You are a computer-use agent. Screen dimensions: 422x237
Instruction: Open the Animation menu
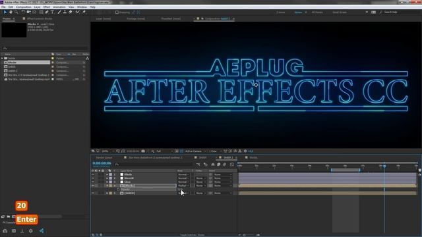pos(59,7)
